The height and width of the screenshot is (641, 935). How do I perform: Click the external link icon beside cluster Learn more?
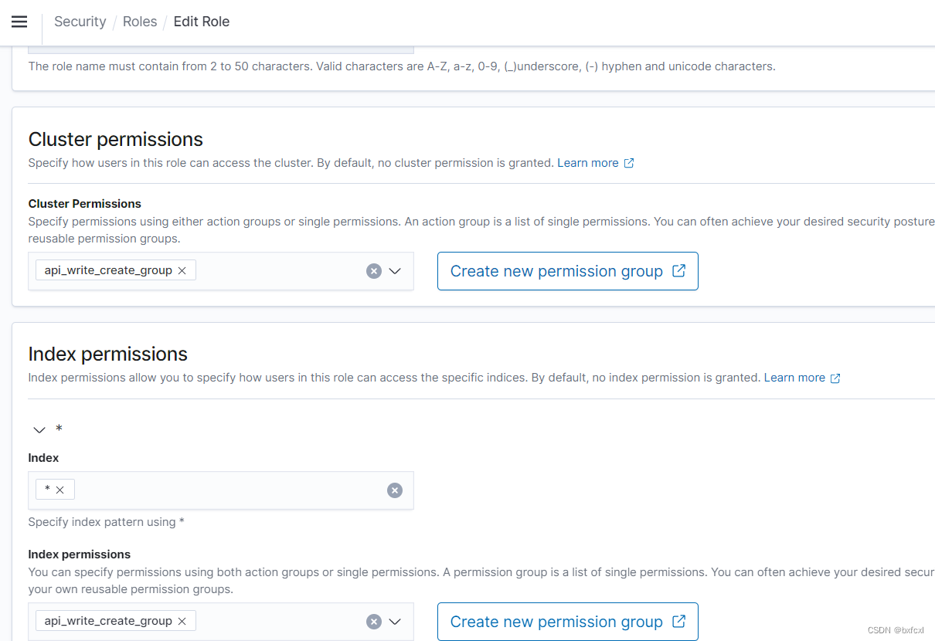tap(628, 162)
